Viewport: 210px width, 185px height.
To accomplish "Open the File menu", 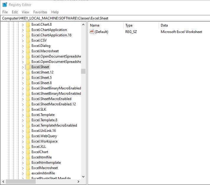I will [x=5, y=12].
